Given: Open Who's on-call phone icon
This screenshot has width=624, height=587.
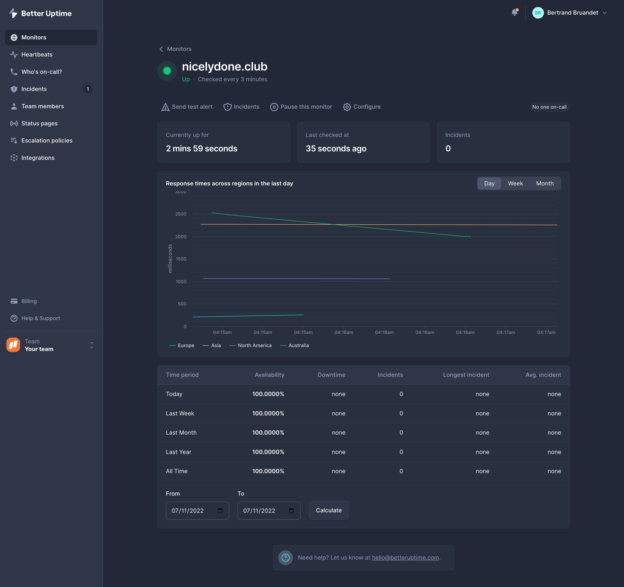Looking at the screenshot, I should 14,72.
